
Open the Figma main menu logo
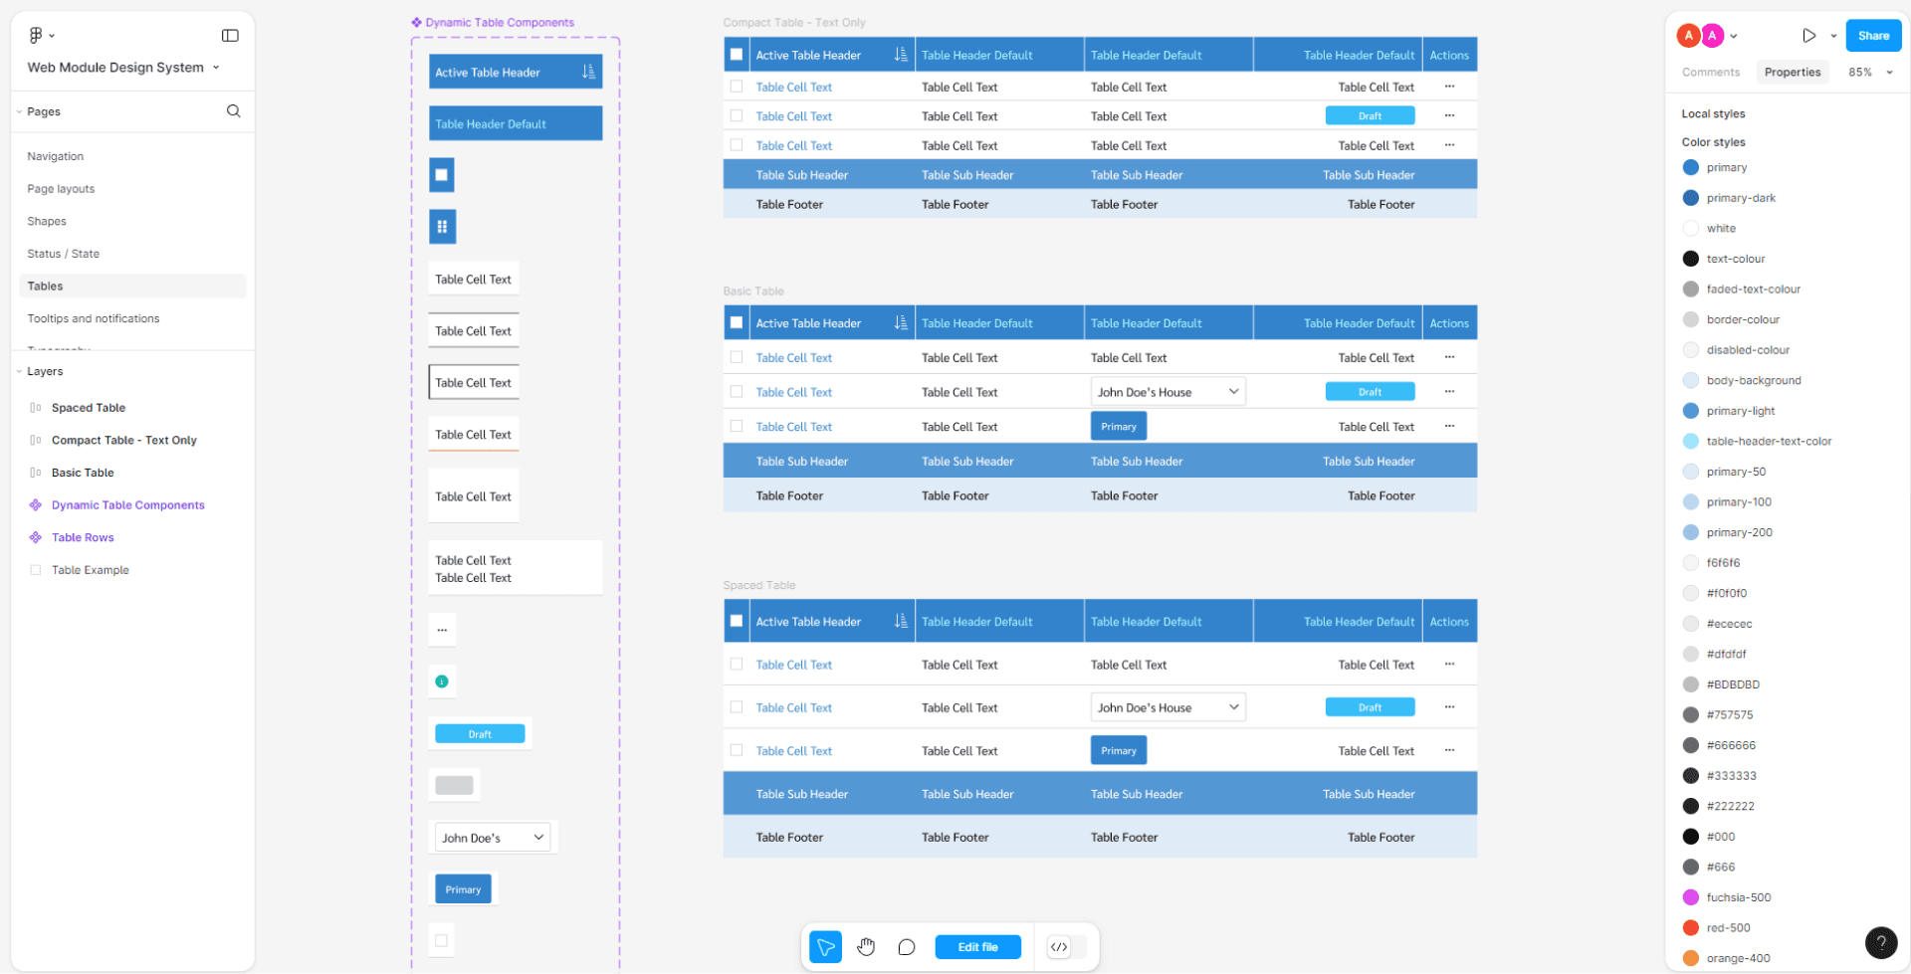pos(34,35)
